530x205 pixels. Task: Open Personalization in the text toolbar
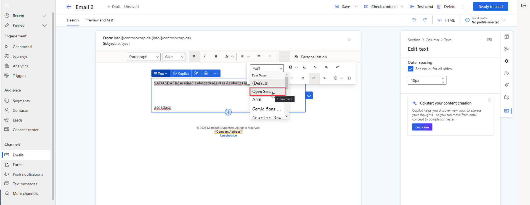point(311,57)
